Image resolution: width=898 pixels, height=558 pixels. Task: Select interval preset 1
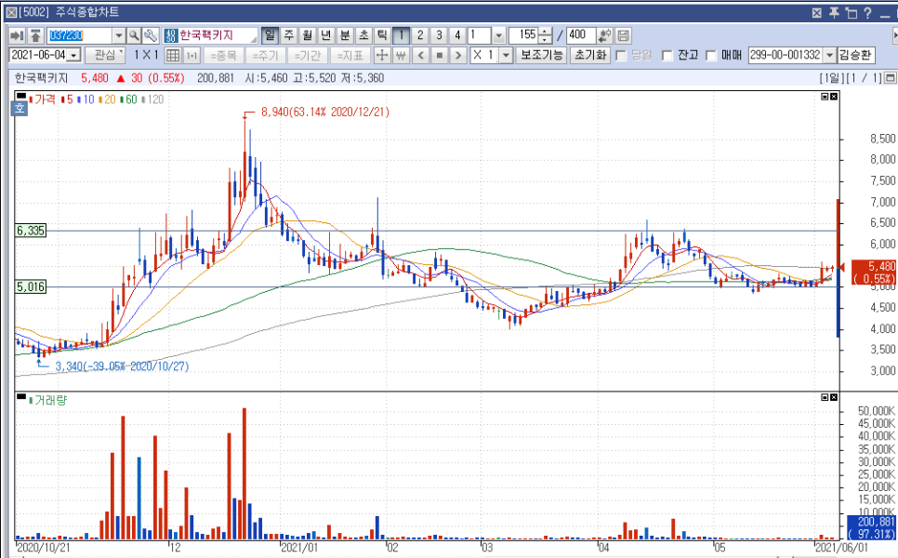pyautogui.click(x=402, y=35)
